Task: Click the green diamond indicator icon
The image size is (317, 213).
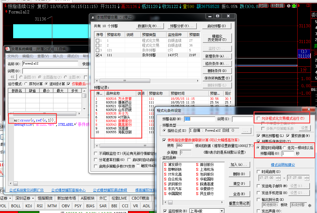Action: coord(294,6)
